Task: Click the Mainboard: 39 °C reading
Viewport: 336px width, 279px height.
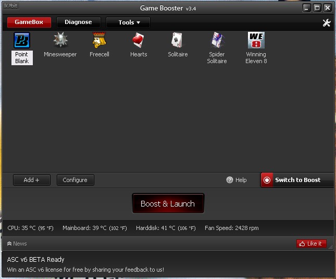Action: click(95, 228)
